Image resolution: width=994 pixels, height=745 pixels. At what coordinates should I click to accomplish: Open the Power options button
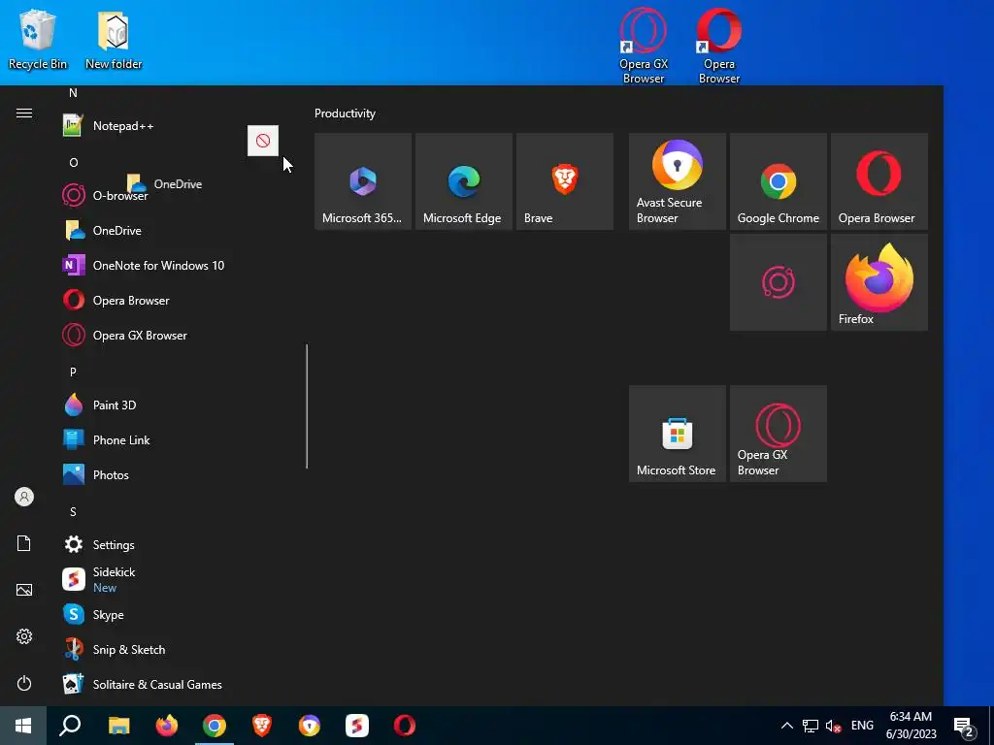tap(24, 683)
